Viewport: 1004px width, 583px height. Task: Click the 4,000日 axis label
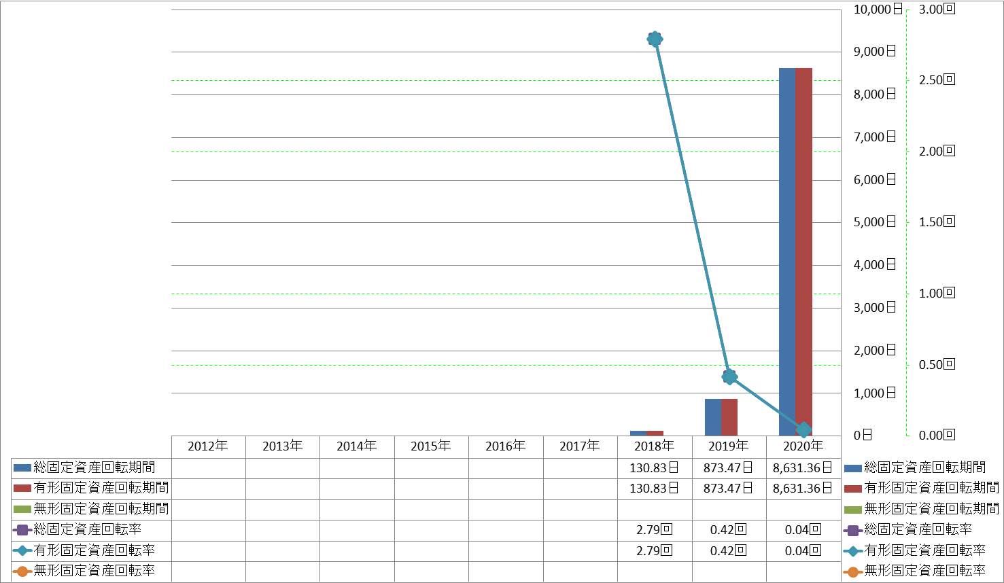pos(875,265)
